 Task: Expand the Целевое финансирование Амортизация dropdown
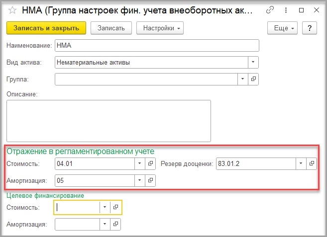coord(105,224)
